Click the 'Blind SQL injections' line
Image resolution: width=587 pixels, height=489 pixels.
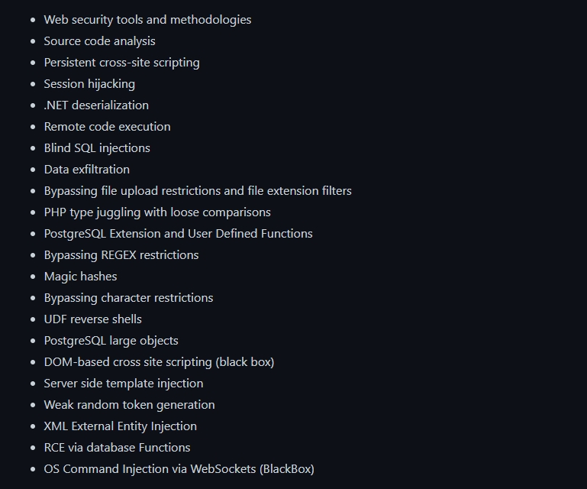pyautogui.click(x=97, y=148)
